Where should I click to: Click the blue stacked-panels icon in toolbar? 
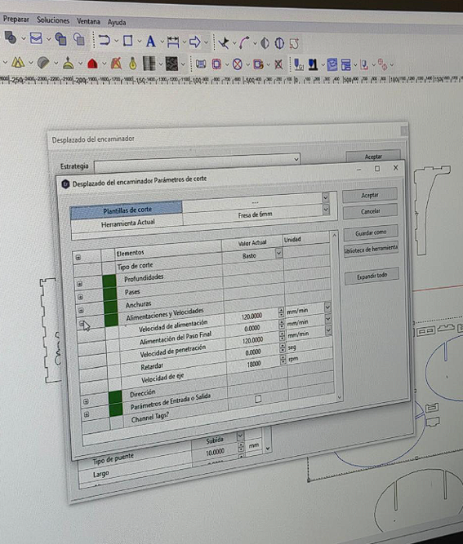[346, 64]
